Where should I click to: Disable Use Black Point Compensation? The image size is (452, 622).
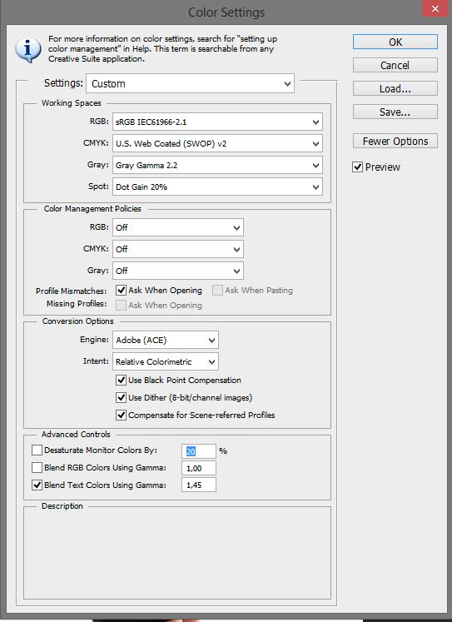pos(121,380)
